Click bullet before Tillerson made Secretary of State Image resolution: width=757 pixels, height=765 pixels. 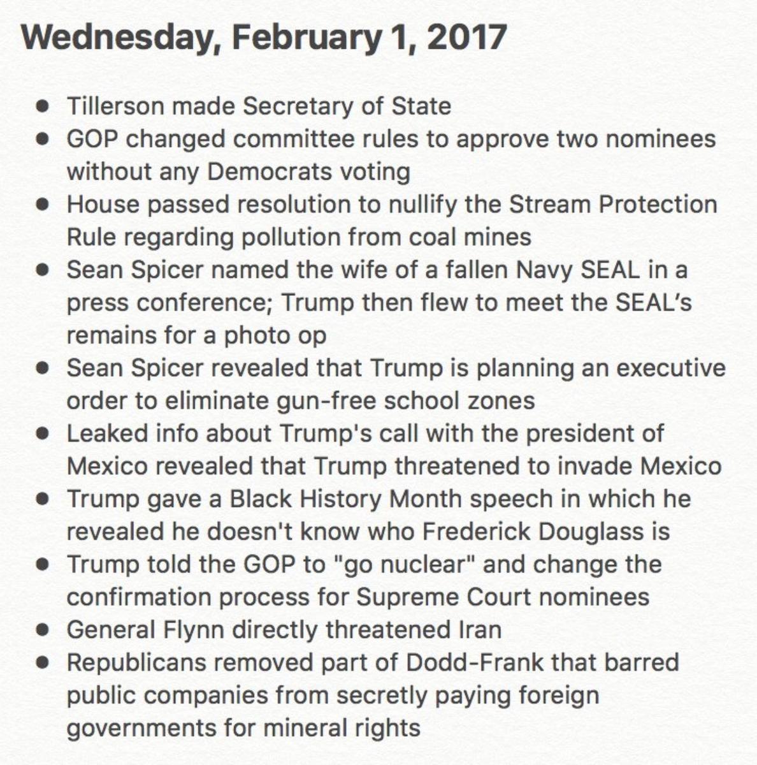pos(44,106)
